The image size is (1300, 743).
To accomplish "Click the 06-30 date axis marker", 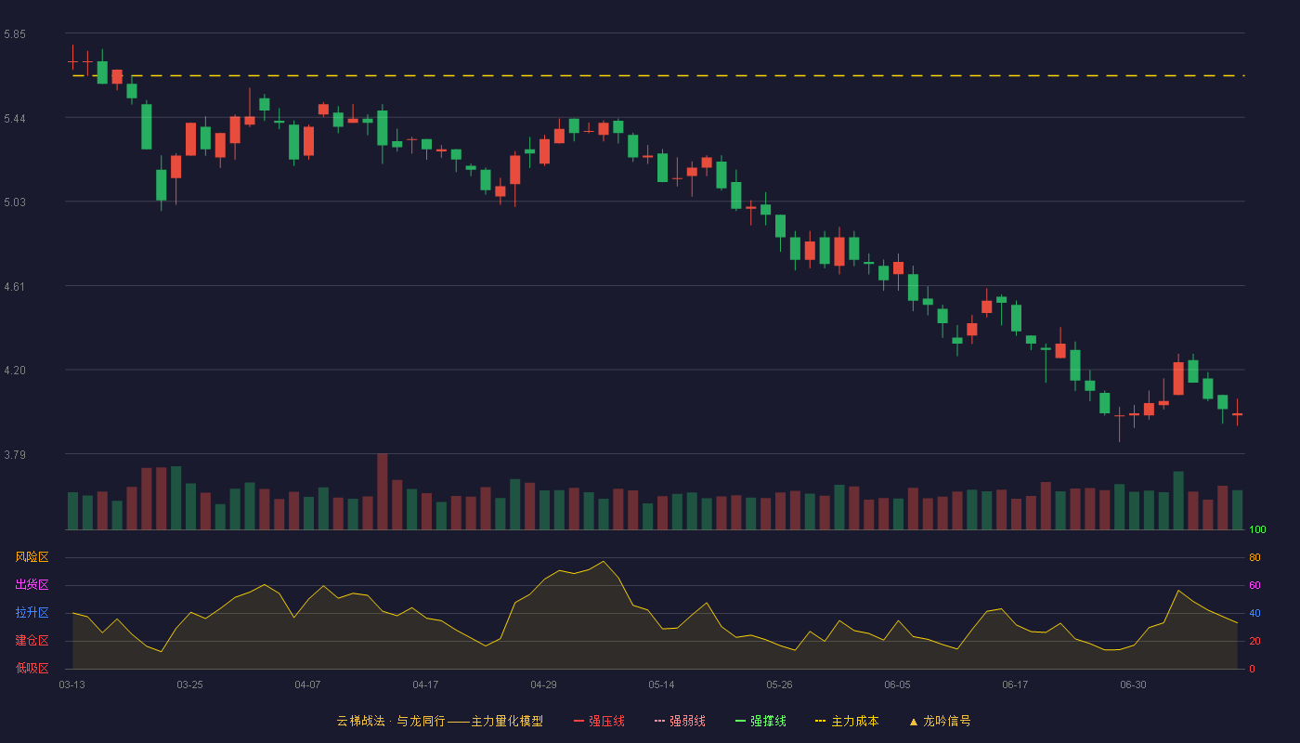I will click(x=1133, y=684).
